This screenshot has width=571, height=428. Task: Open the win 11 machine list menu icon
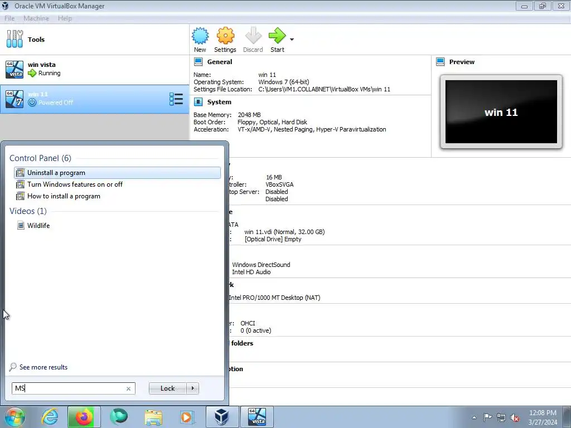(176, 99)
